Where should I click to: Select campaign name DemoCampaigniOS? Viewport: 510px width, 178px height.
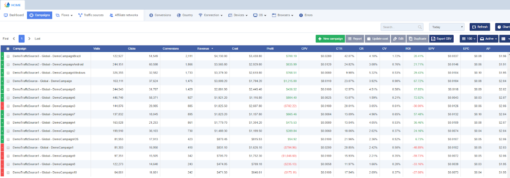click(45, 139)
